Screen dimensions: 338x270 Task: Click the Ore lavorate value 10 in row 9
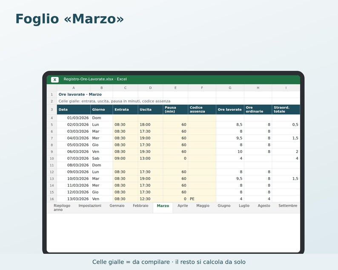[230, 151]
